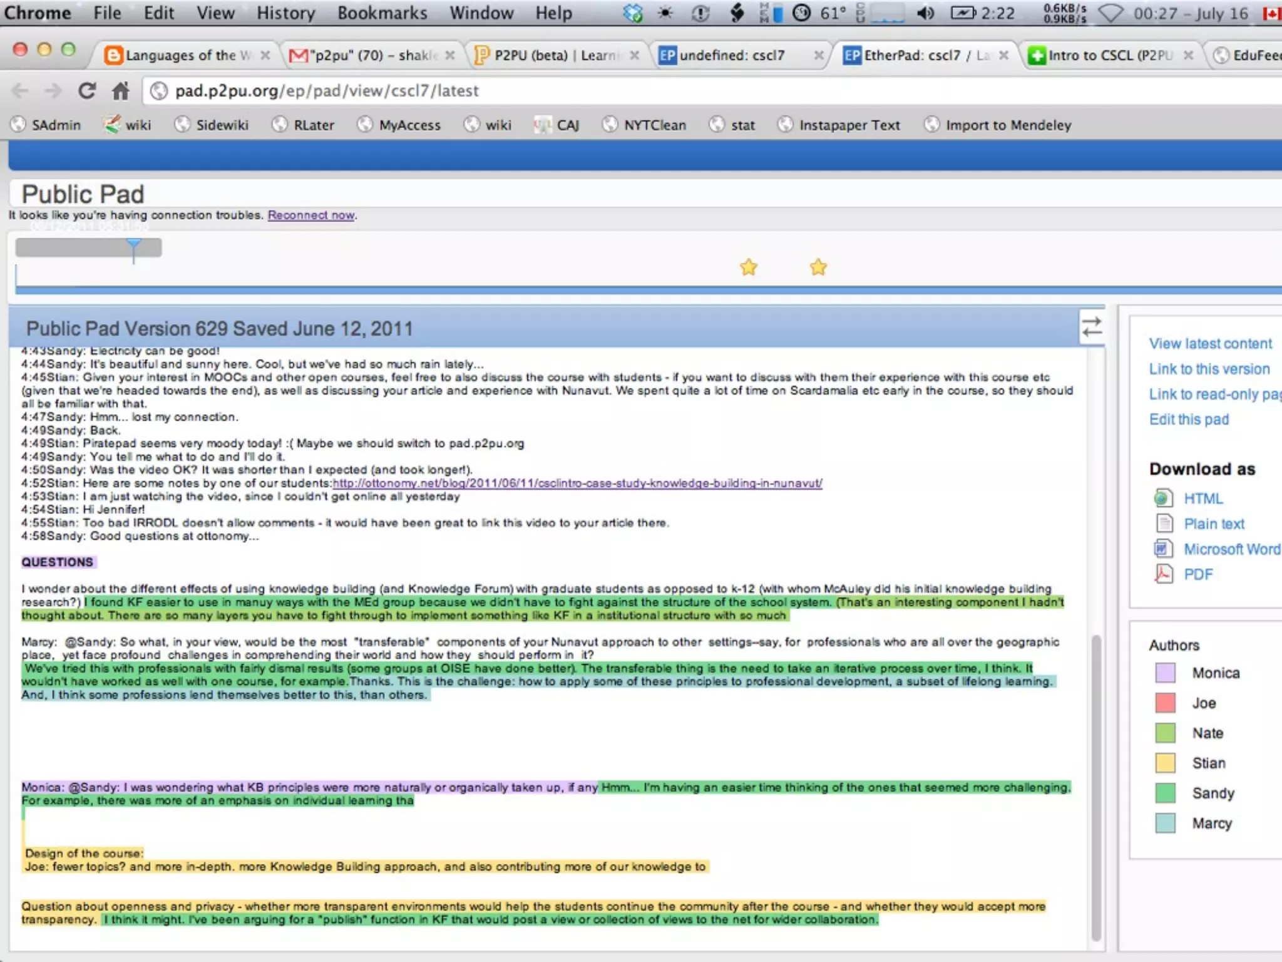The image size is (1282, 962).
Task: Click the Reconnect now link
Action: [x=311, y=215]
